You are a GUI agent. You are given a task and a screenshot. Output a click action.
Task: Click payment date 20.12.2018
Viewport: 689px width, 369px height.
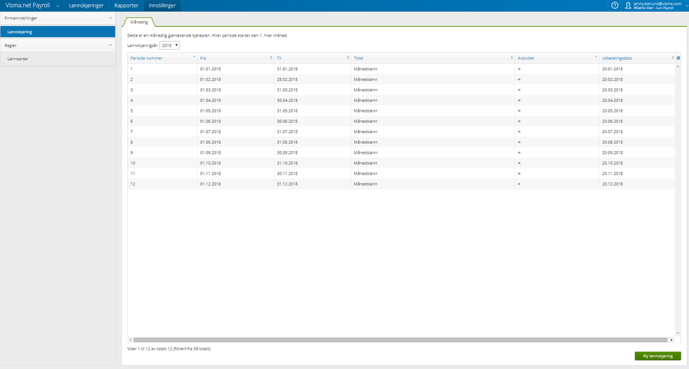coord(612,184)
